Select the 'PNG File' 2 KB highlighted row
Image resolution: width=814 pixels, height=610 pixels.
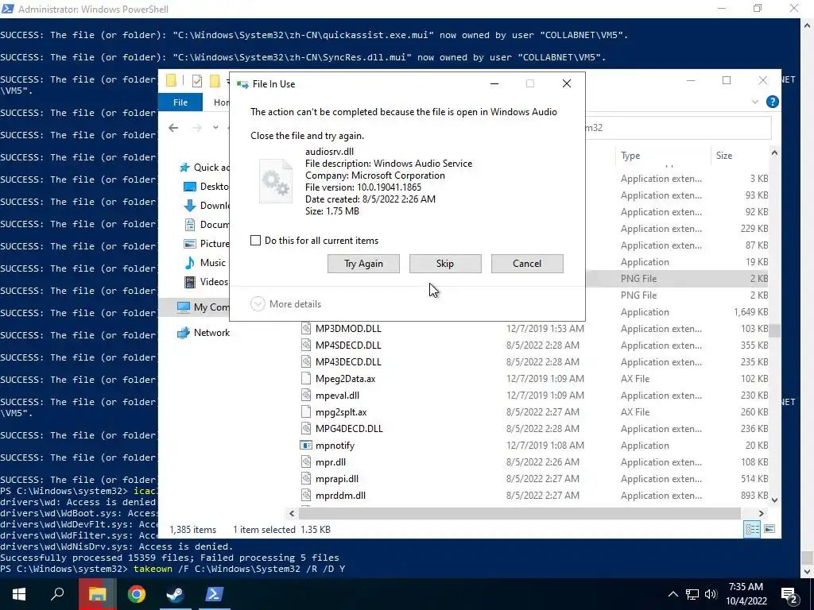(678, 279)
